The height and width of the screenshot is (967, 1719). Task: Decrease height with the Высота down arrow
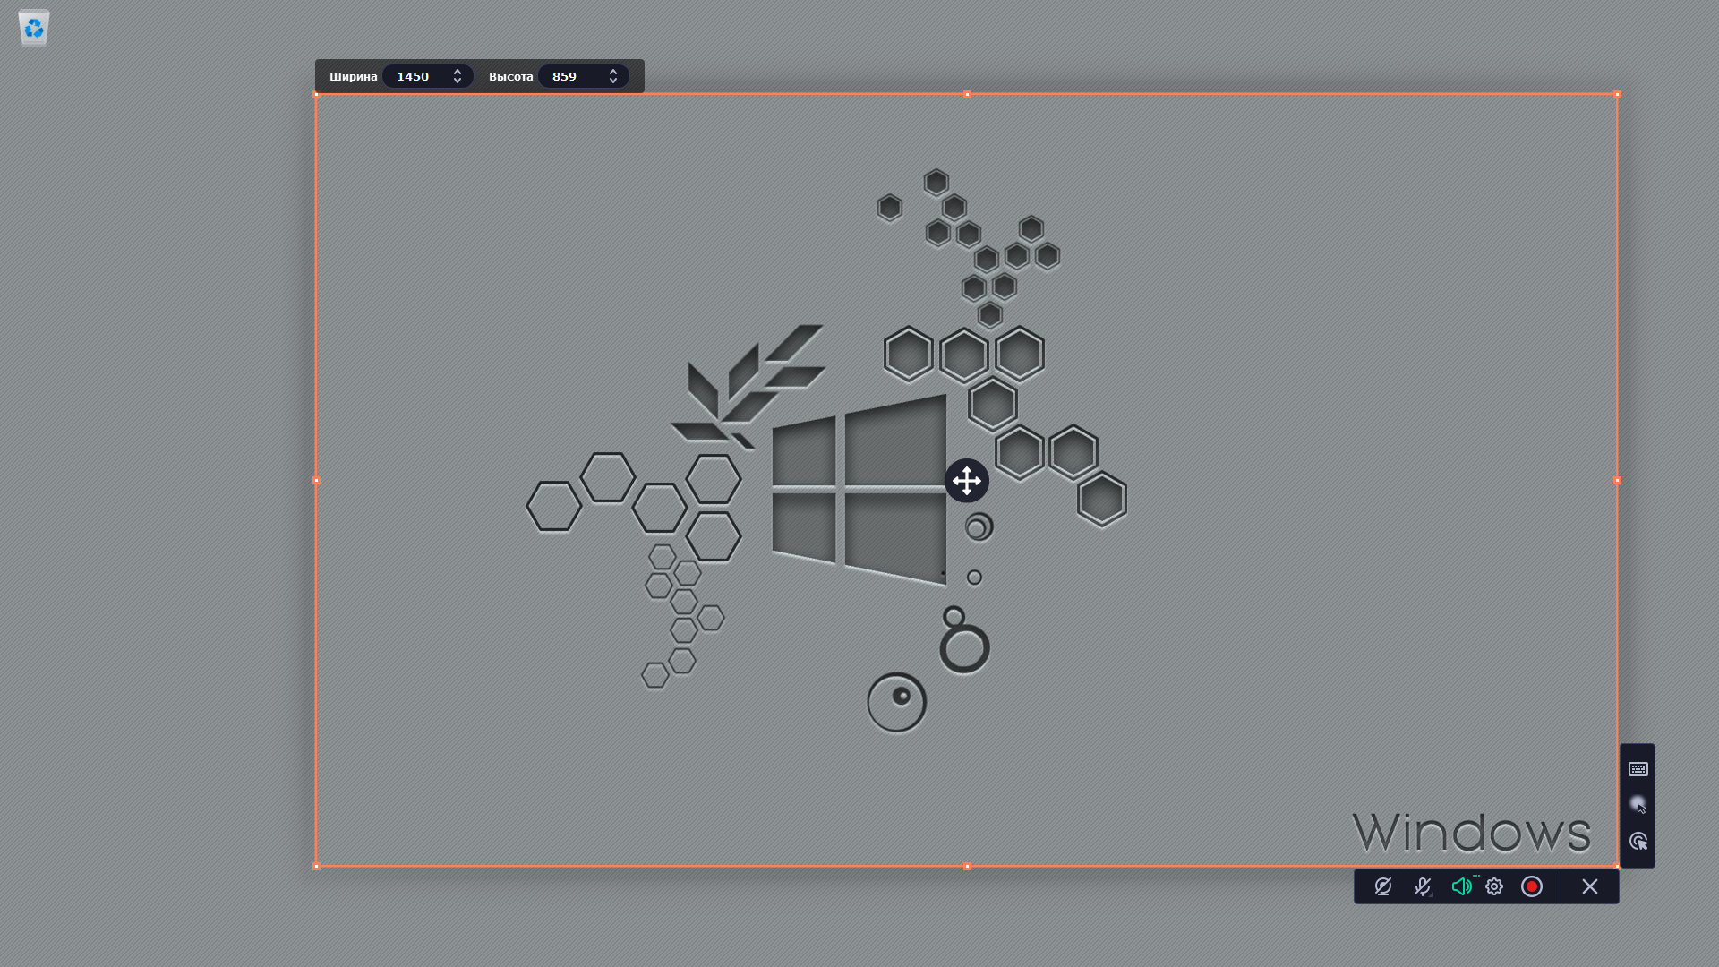[613, 81]
